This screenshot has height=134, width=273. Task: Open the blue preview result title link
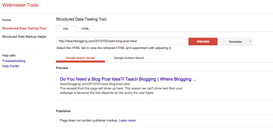(x=128, y=79)
